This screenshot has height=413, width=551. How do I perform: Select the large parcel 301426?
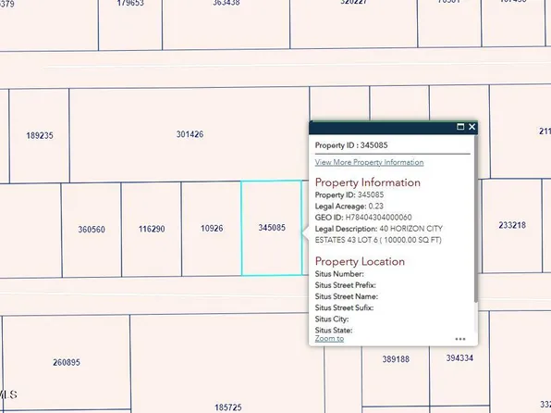[x=190, y=134]
